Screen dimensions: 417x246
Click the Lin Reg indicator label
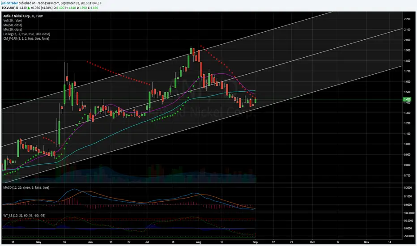[26, 34]
